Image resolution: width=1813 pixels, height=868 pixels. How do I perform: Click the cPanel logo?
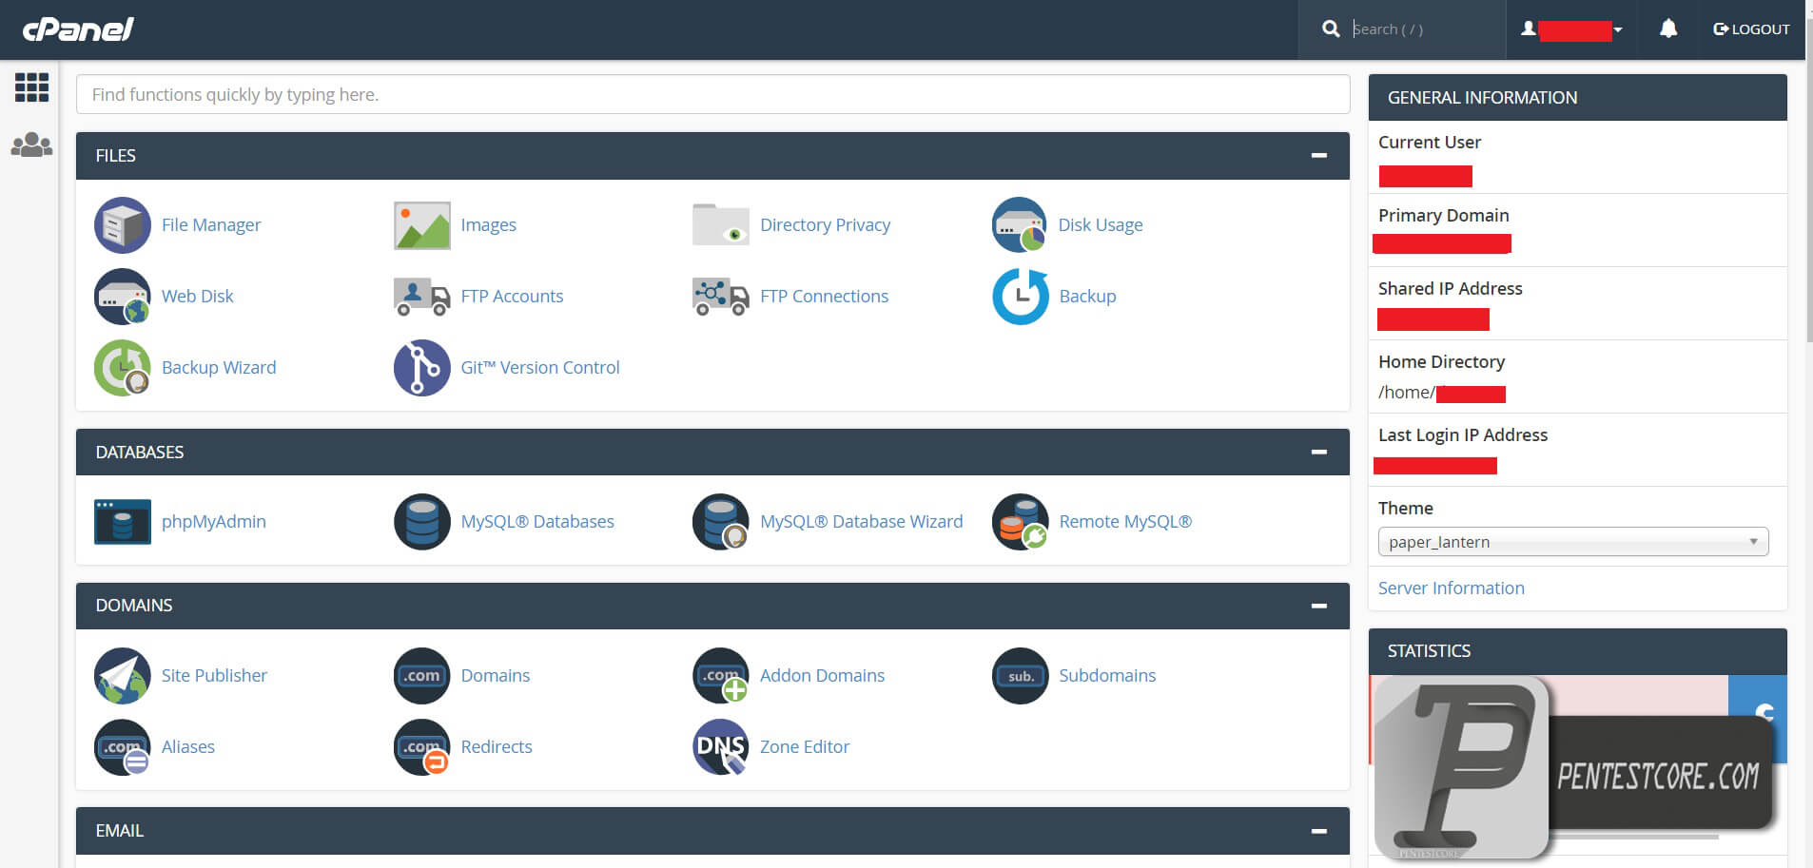78,29
